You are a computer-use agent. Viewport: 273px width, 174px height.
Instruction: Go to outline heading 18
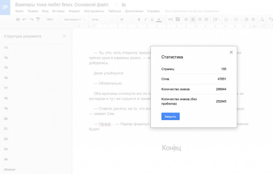[x=6, y=98]
